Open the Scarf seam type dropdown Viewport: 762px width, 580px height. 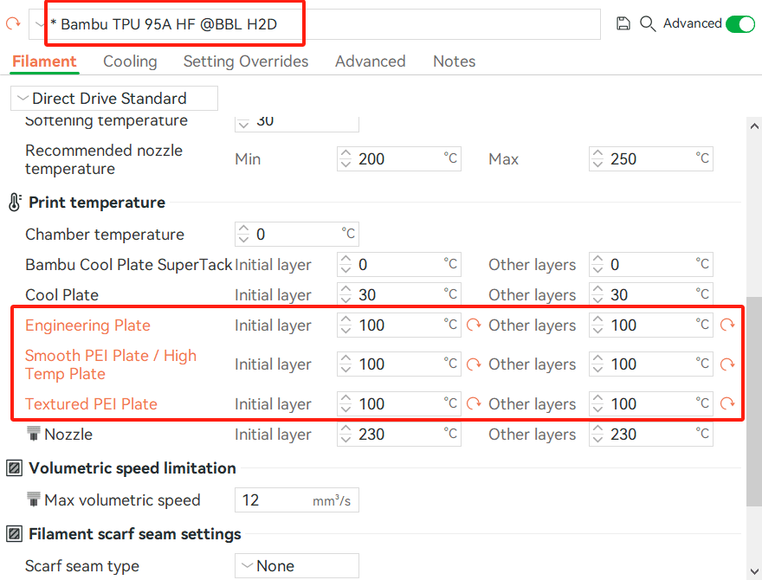click(297, 565)
